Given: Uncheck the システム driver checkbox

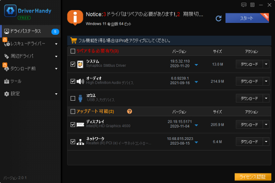Looking at the screenshot, I should [73, 65].
